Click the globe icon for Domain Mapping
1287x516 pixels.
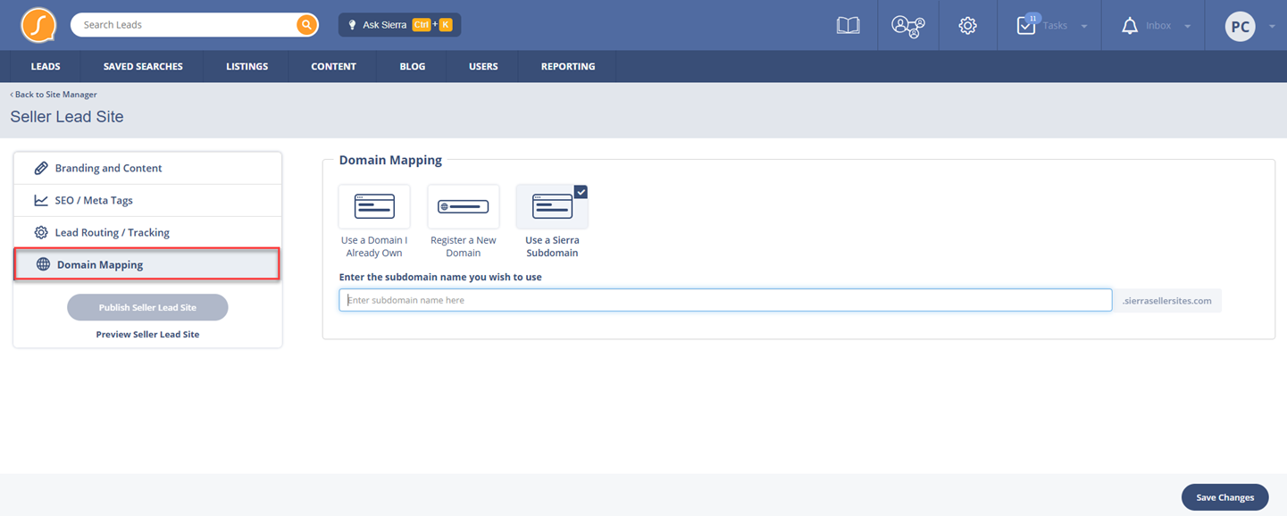click(43, 264)
